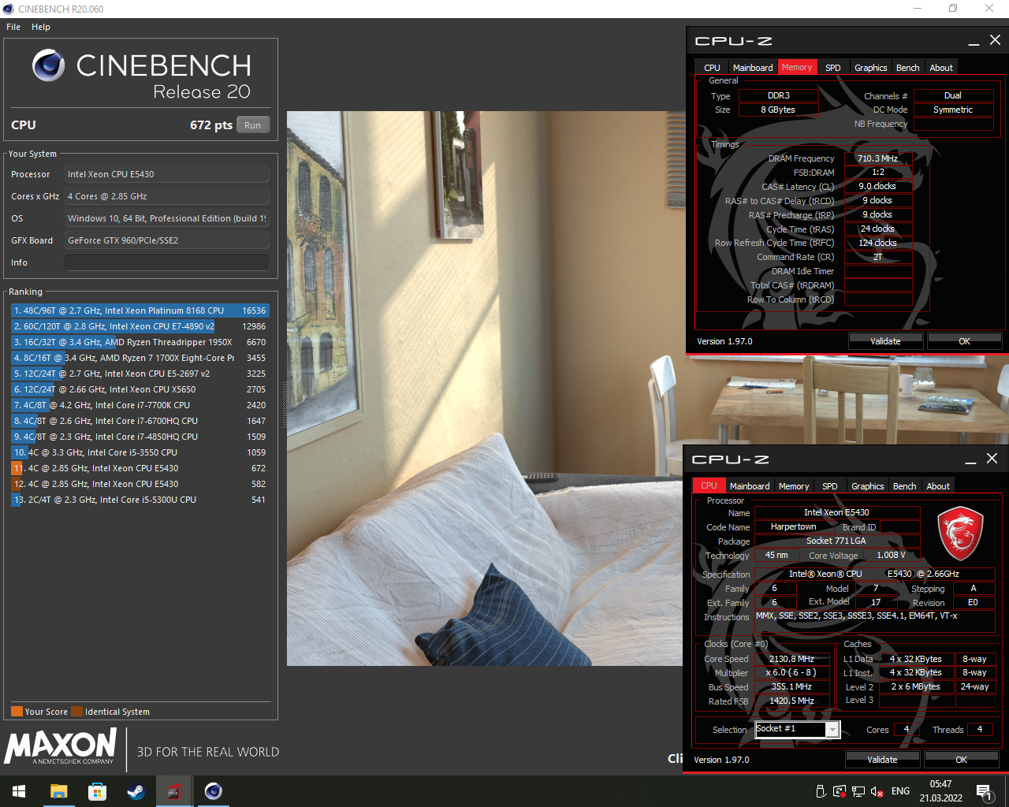Open the network status tray icon
Screen dimensions: 1009x807
pyautogui.click(x=858, y=791)
